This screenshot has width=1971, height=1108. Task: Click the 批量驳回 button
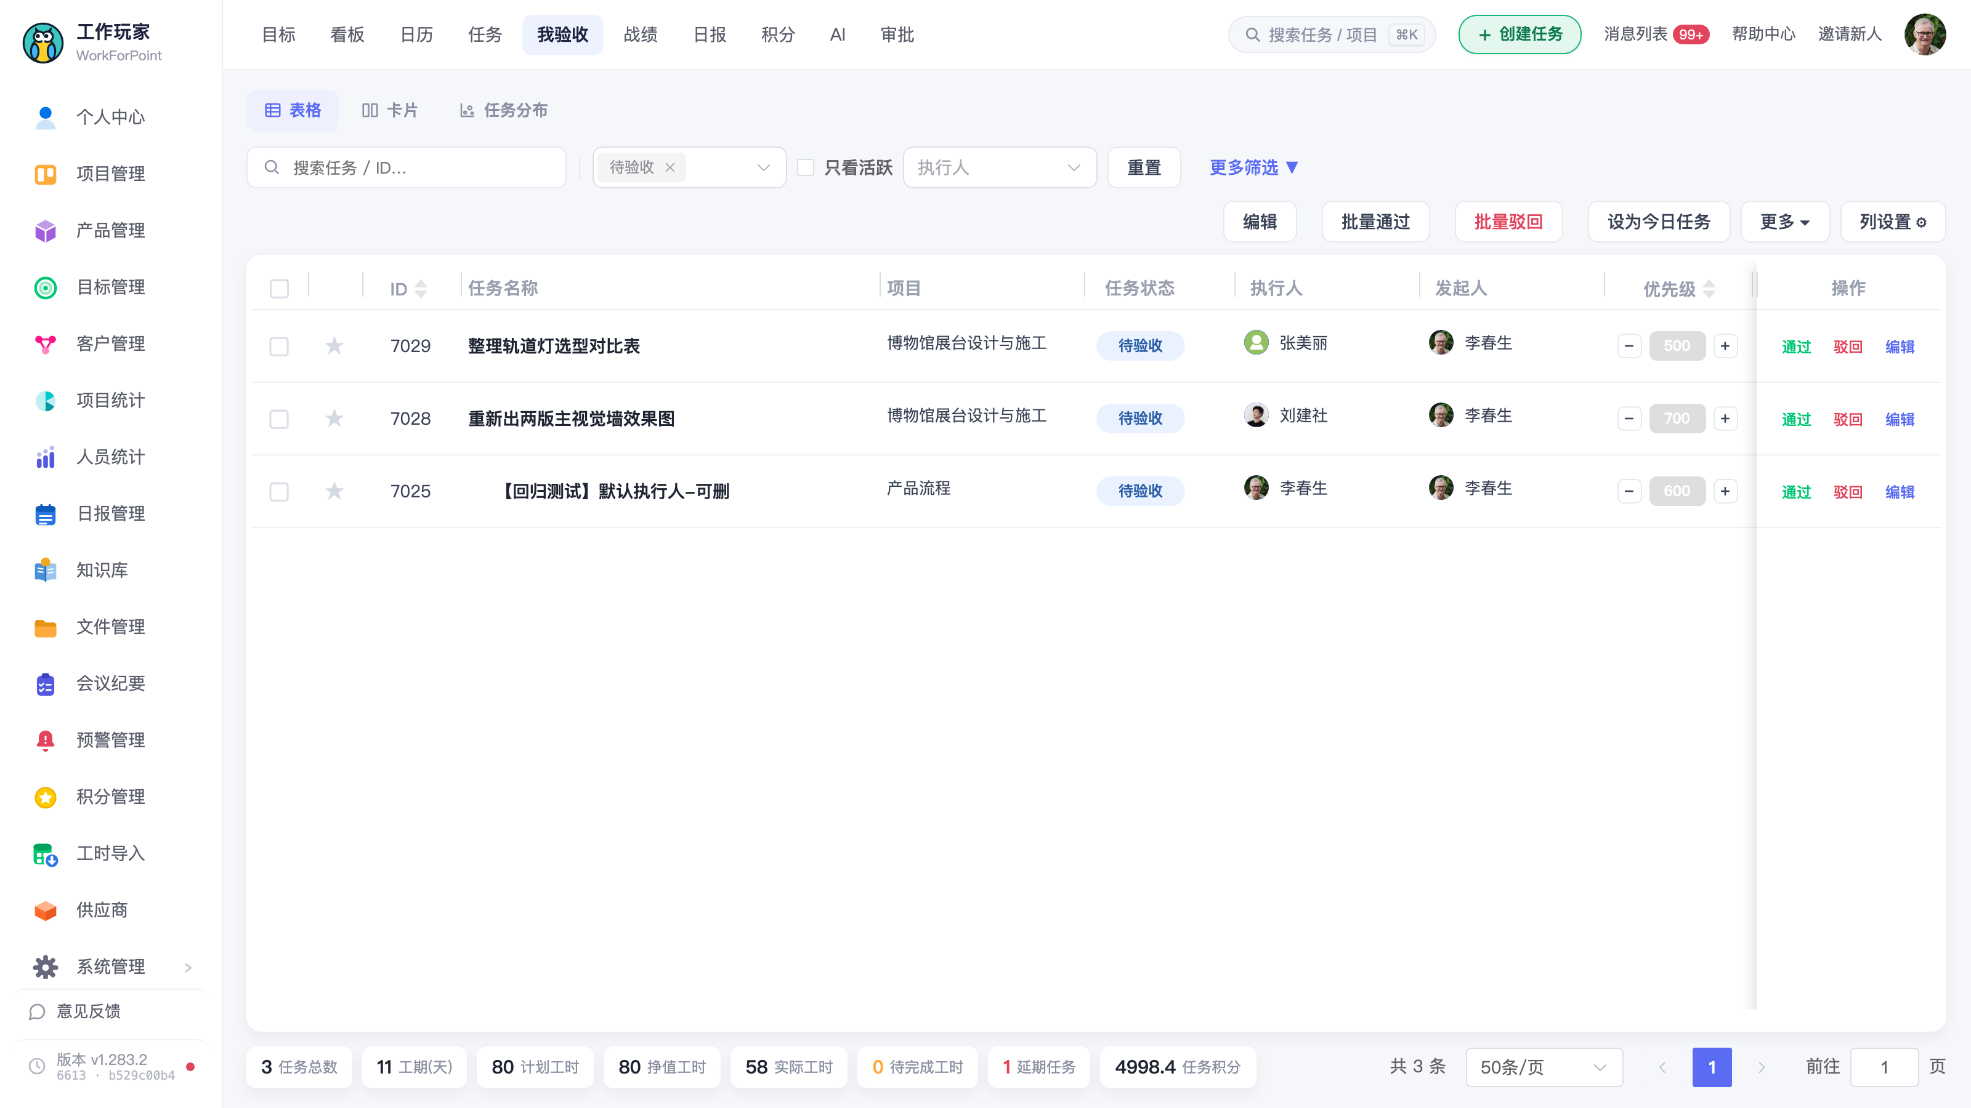(1508, 222)
